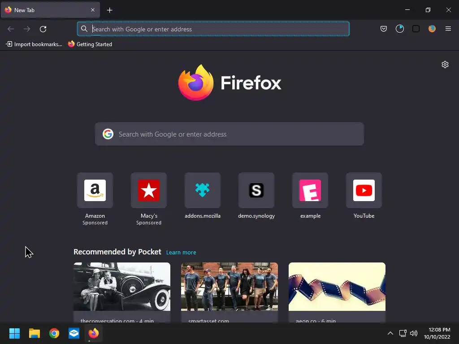The image size is (459, 344).
Task: Launch Chrome from the taskbar
Action: pyautogui.click(x=54, y=333)
